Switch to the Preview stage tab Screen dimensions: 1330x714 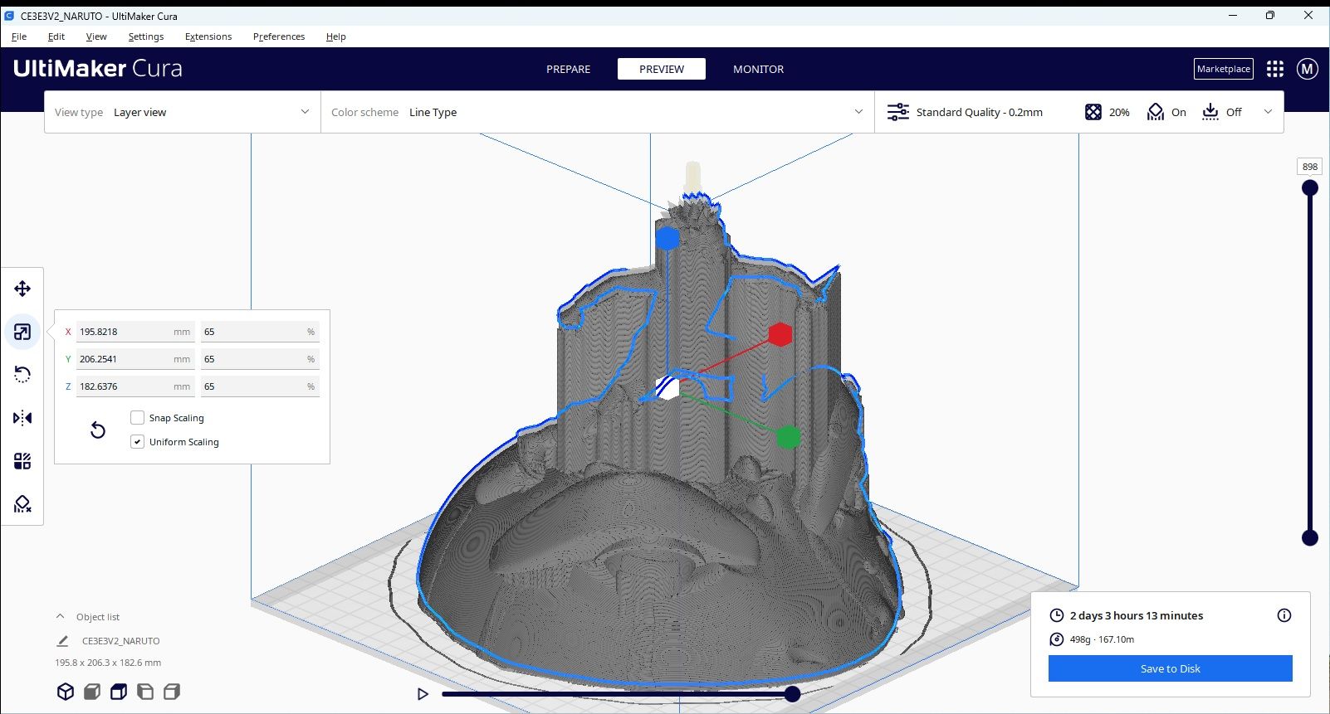(662, 69)
